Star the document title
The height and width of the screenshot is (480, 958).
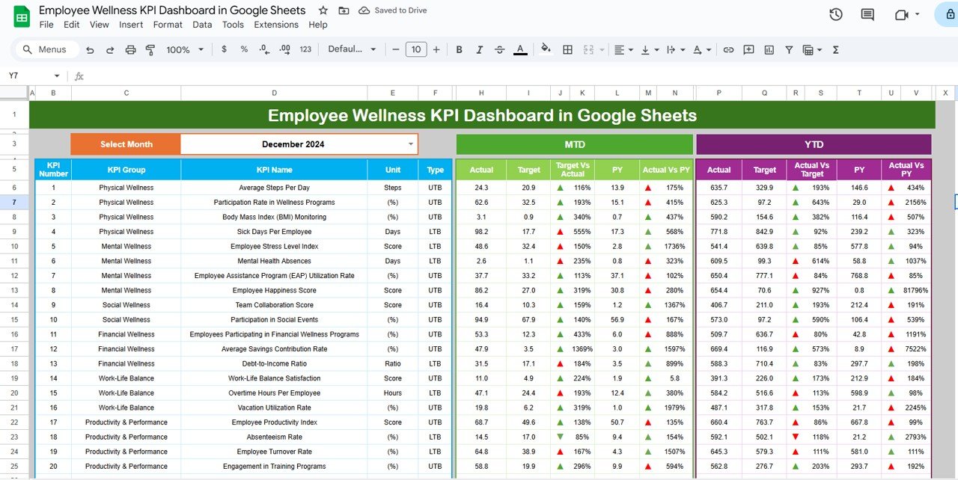pos(323,10)
